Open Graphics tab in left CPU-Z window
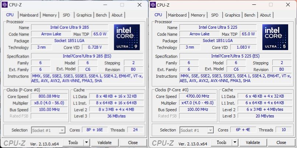 click(x=84, y=15)
